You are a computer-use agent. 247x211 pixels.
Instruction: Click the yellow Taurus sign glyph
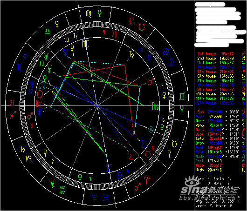(x=174, y=144)
